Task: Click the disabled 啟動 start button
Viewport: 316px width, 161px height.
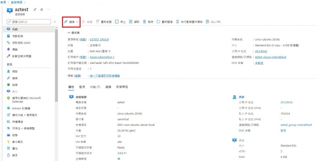Action: click(x=87, y=22)
